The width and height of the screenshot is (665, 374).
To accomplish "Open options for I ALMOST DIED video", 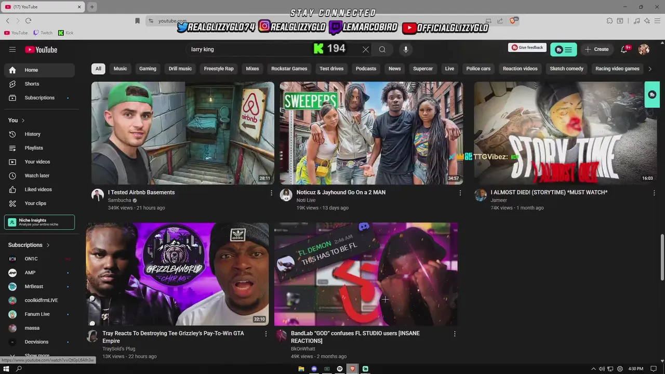I will [654, 193].
